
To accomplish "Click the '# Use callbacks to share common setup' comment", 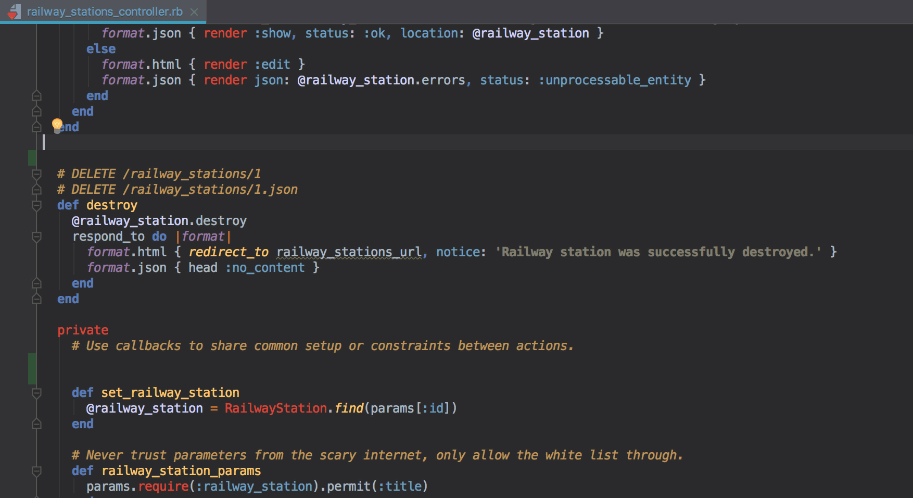I will (323, 346).
